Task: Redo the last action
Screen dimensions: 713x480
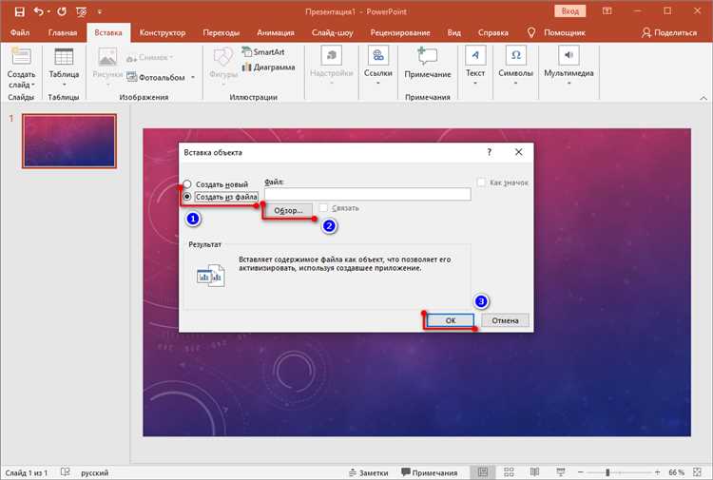Action: [62, 11]
